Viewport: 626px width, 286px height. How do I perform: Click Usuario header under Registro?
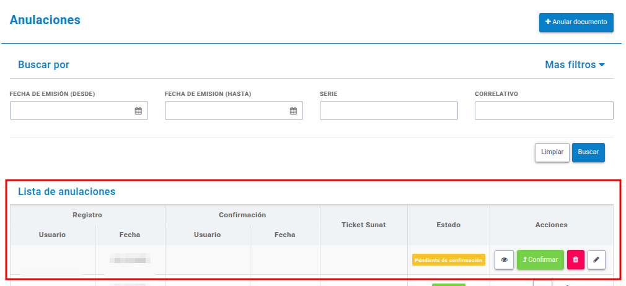tap(52, 235)
